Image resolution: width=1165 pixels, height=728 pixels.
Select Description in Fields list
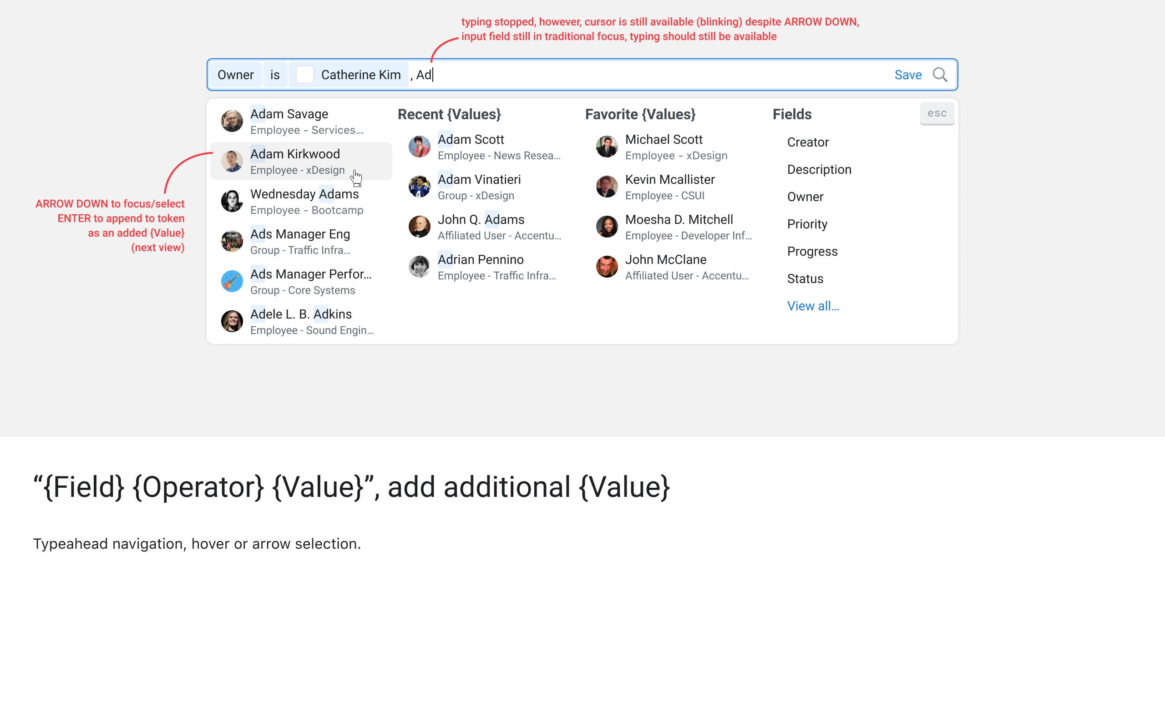pos(819,169)
